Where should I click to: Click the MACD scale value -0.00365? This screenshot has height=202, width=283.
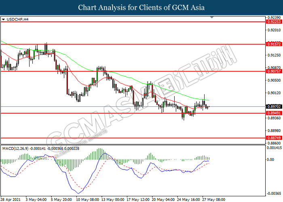pyautogui.click(x=274, y=194)
